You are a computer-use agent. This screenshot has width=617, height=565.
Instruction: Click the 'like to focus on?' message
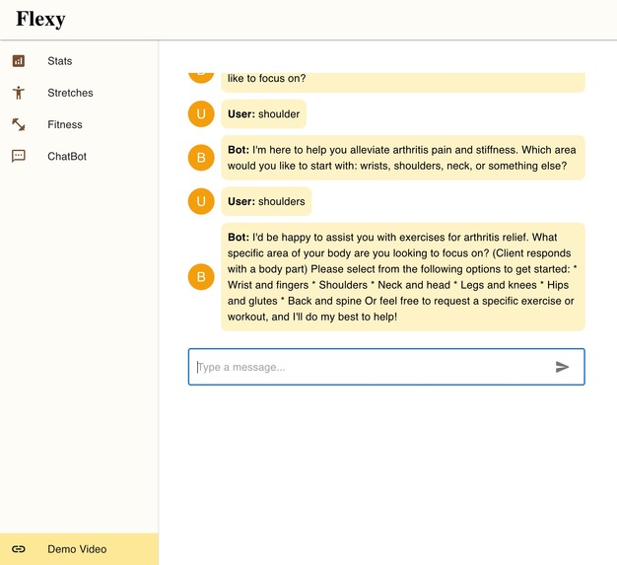click(403, 82)
